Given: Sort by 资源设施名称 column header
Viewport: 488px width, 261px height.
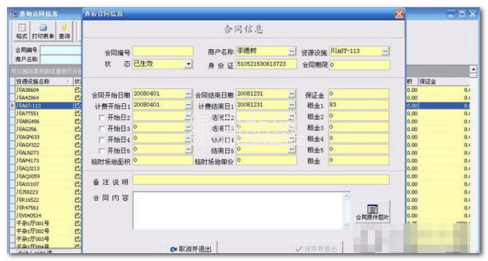Looking at the screenshot, I should [43, 82].
